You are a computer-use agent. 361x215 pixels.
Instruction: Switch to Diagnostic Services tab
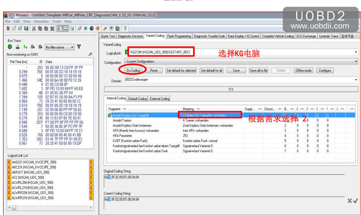tap(130, 36)
